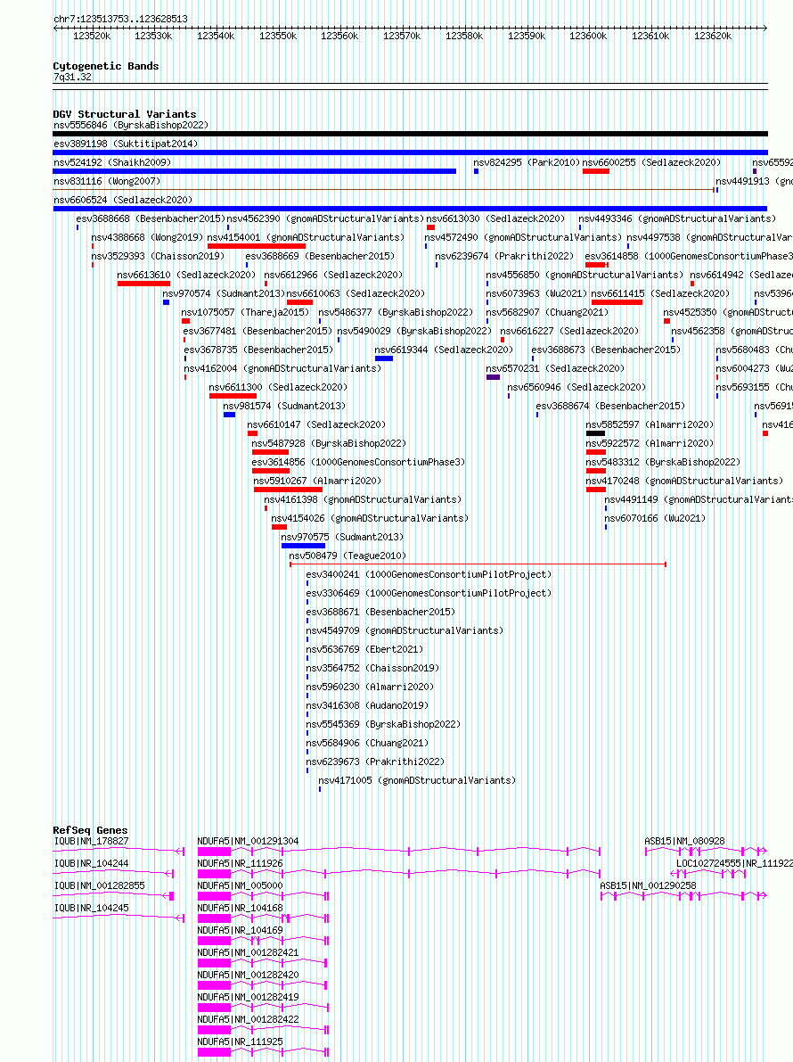
Task: Click esv3688669 (Besenbacher2015) label
Action: pos(320,257)
